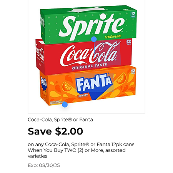This screenshot has height=173, width=173.
Task: Click the orange slice right of Fanta logo
Action: point(121,78)
